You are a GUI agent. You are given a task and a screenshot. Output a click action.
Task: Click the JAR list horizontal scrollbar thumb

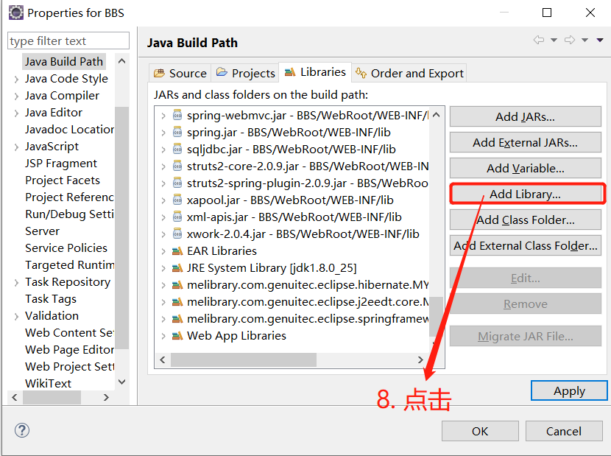coord(244,359)
